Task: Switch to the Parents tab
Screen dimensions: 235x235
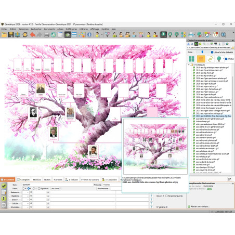Action: click(x=58, y=179)
